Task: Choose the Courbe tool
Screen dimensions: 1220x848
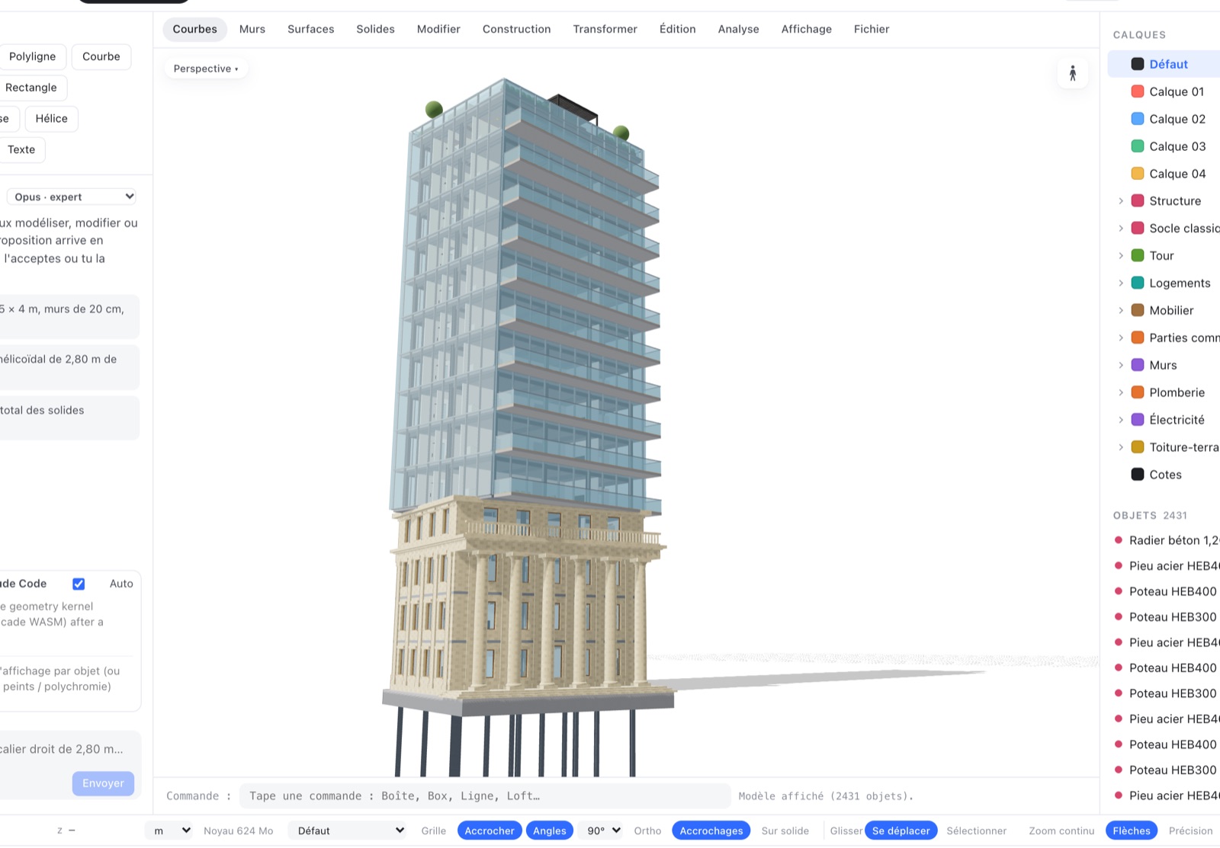Action: (101, 56)
